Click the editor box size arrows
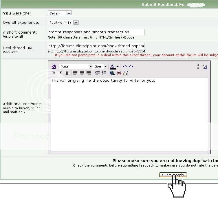The height and width of the screenshot is (199, 218). 198,67
